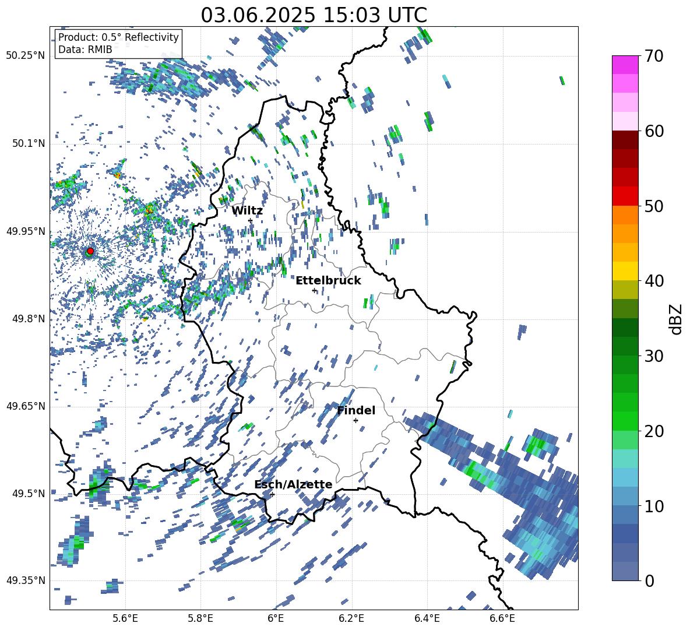
Task: Click the 49.95°N latitude label
Action: [x=26, y=231]
